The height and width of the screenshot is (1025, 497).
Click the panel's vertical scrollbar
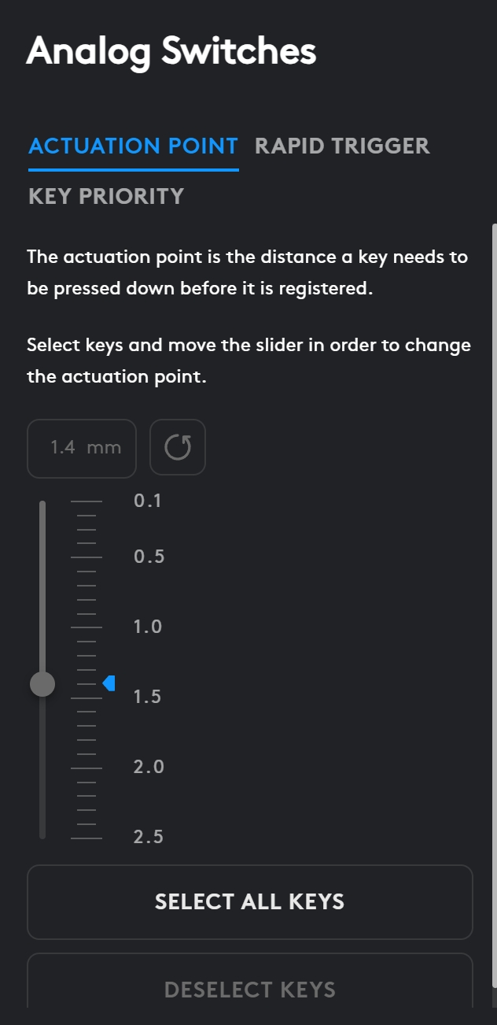tap(494, 551)
